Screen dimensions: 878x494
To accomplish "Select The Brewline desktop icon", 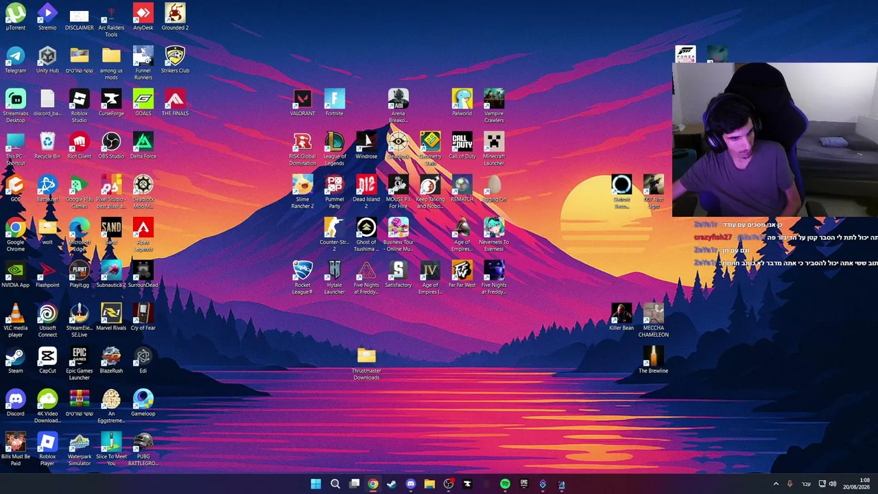I will (653, 360).
